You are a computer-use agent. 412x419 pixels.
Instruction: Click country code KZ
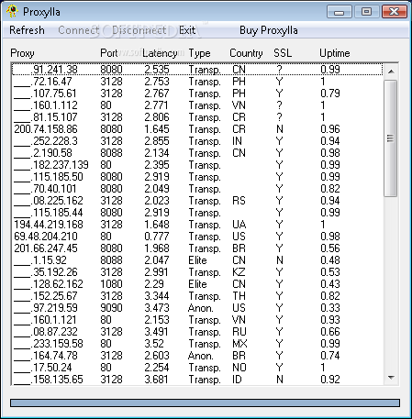point(239,272)
